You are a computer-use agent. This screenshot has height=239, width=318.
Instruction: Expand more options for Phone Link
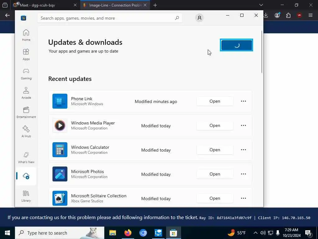point(243,101)
